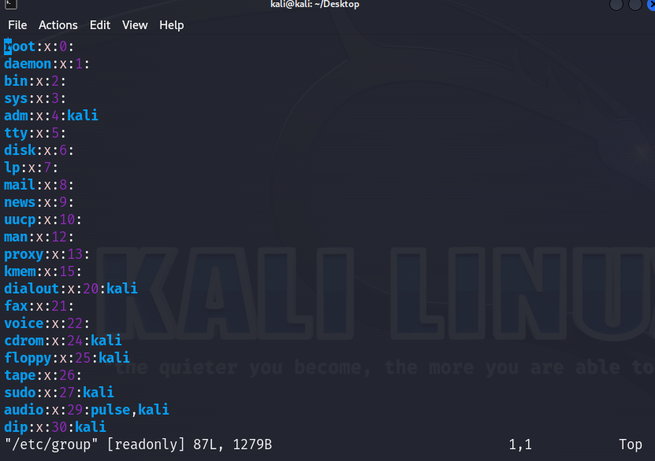Screen dimensions: 655x461
Task: Click the proxy:x:13: line
Action: pyautogui.click(x=47, y=254)
